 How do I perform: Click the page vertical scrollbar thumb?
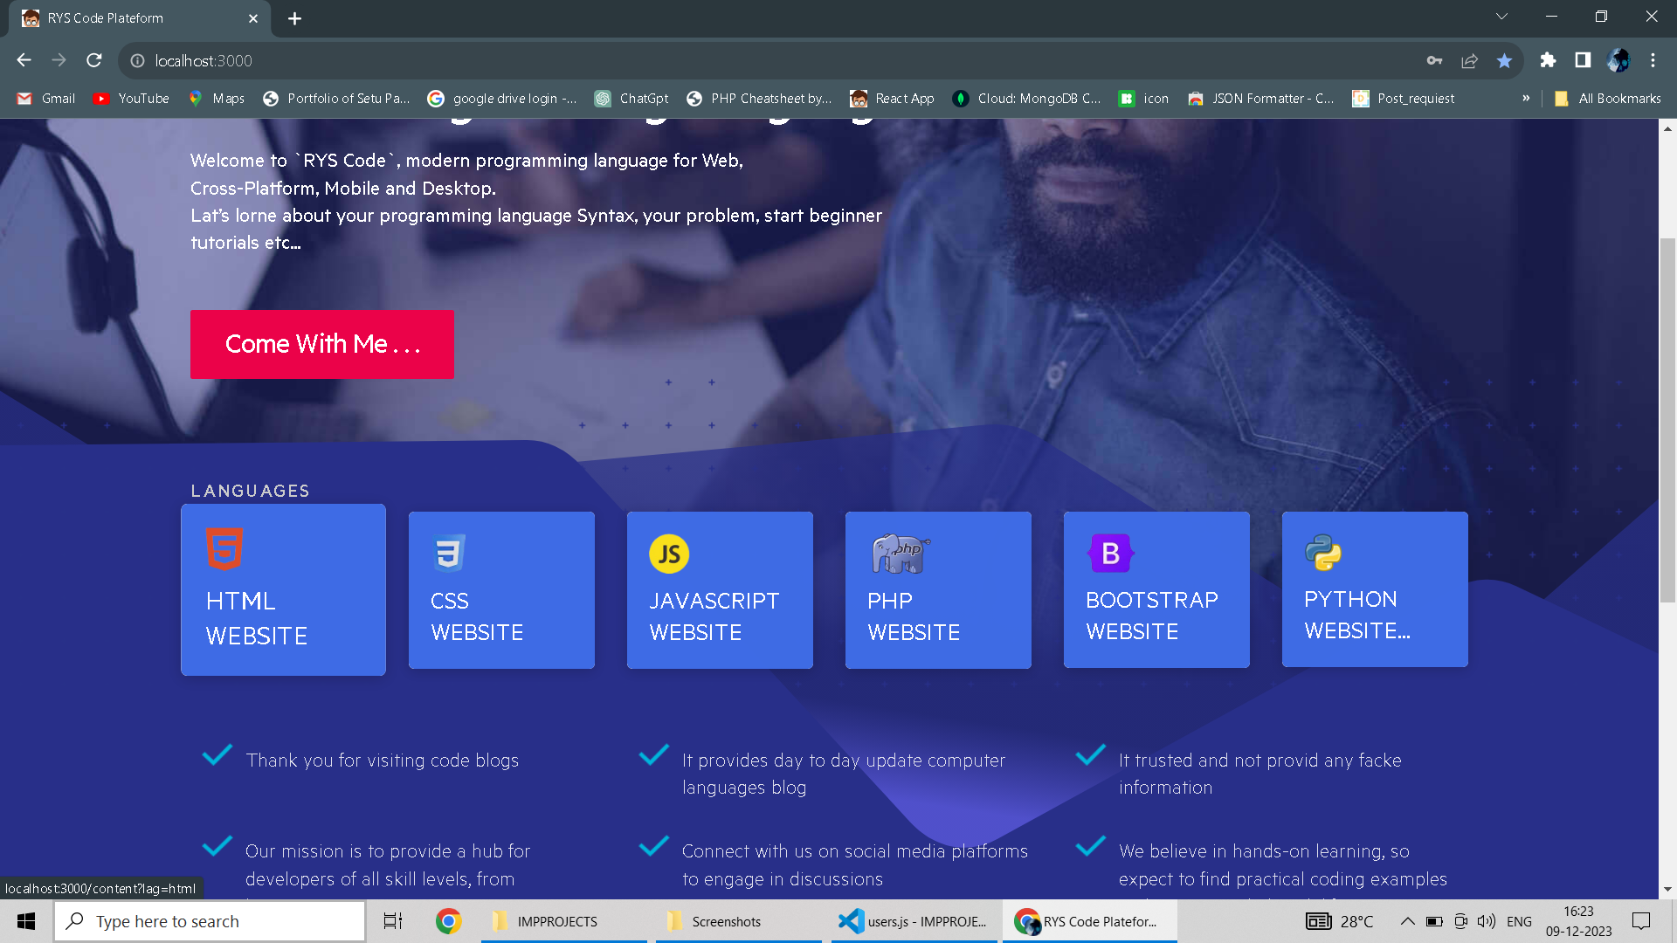pyautogui.click(x=1667, y=419)
